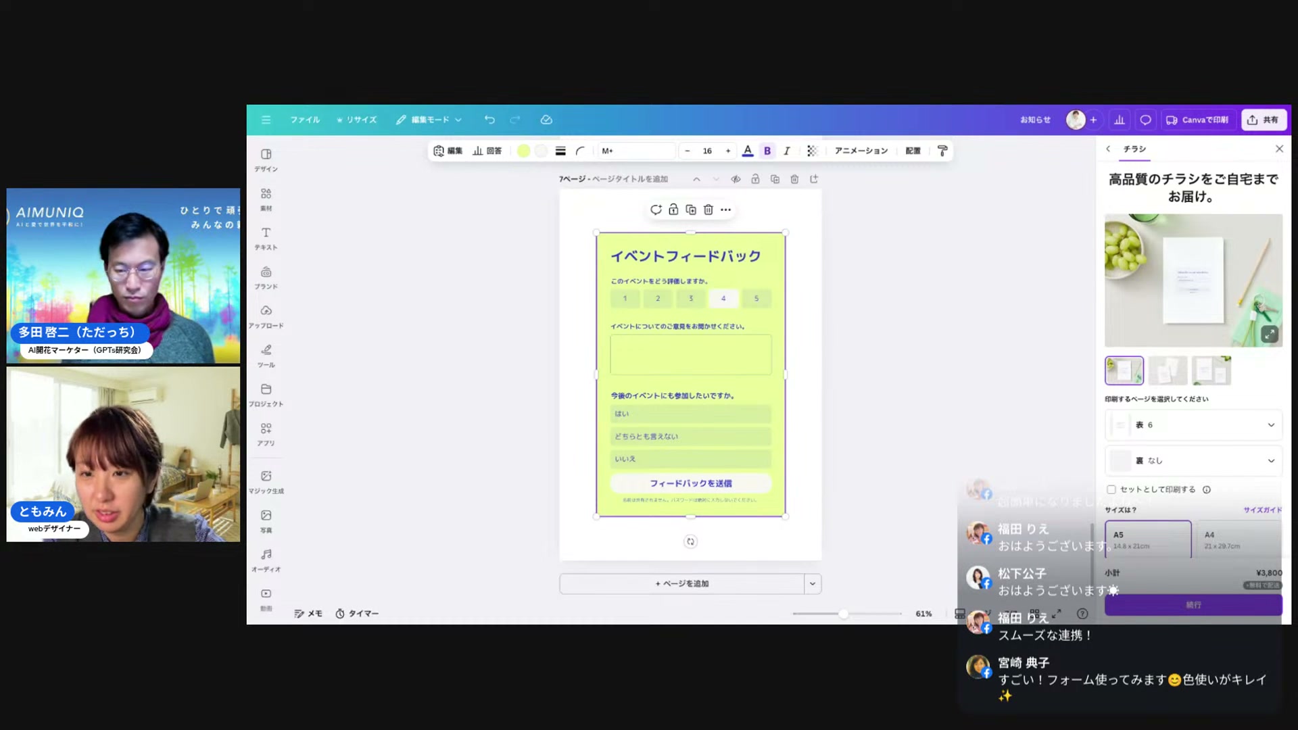This screenshot has width=1298, height=730.
Task: Click ＋ページを追加 button
Action: click(681, 583)
